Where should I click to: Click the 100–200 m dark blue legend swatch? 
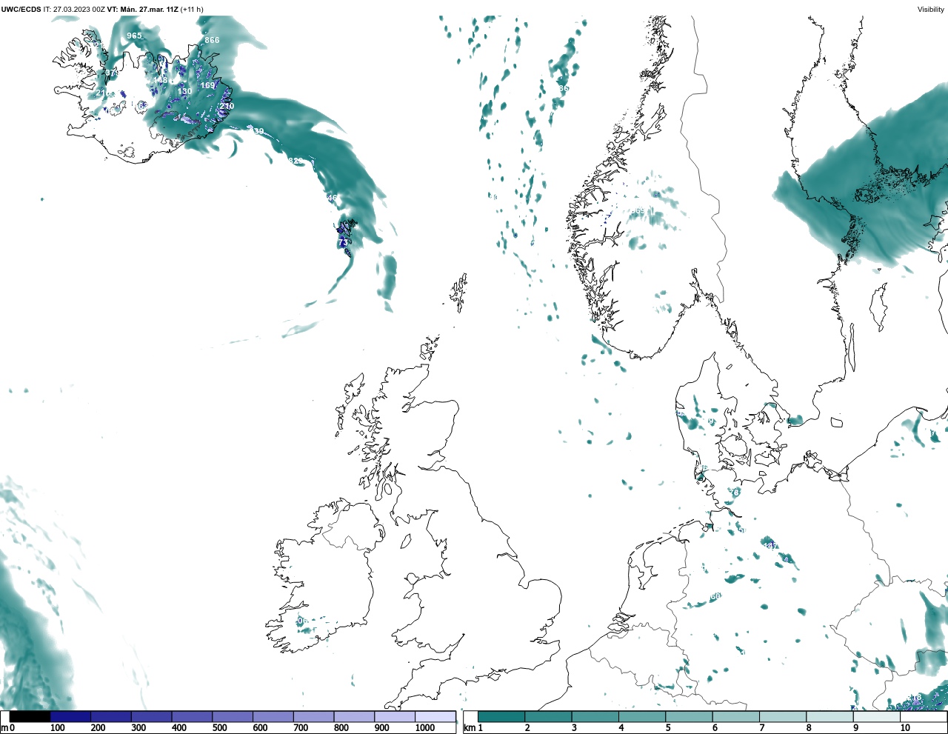tap(70, 717)
